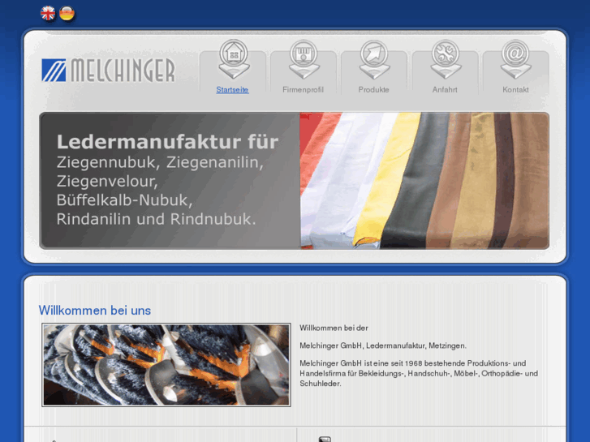Image resolution: width=590 pixels, height=442 pixels.
Task: Click the 'Willkommen bei der' text line
Action: (334, 328)
